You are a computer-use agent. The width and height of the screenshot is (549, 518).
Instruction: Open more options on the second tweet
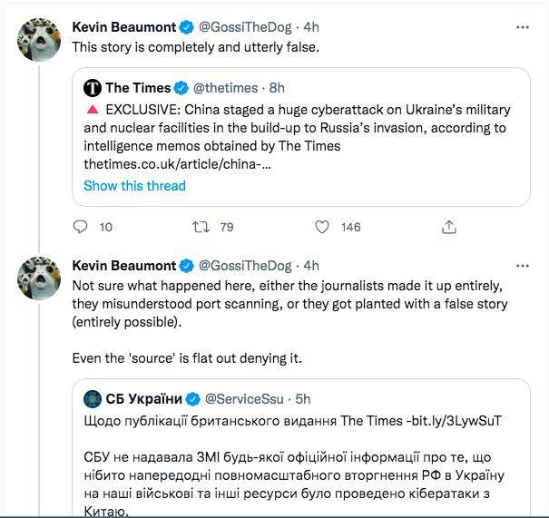522,266
